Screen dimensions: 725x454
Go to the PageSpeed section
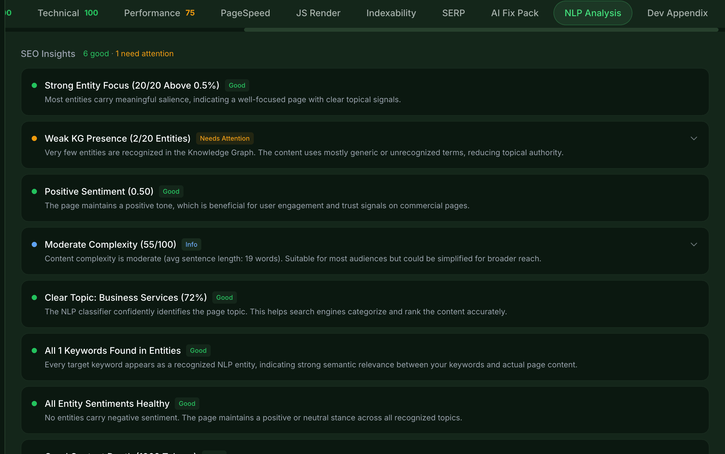tap(245, 13)
